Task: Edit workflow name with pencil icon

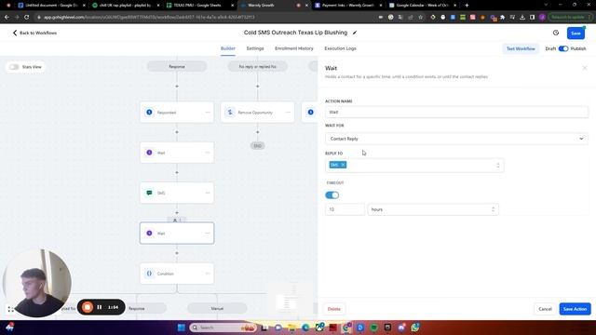Action: point(355,33)
